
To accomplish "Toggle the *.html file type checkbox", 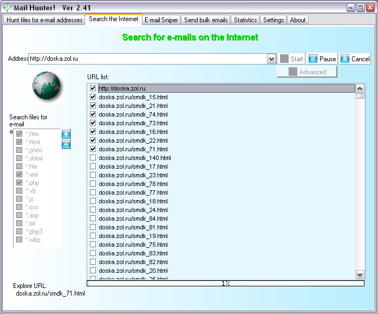I will [19, 142].
